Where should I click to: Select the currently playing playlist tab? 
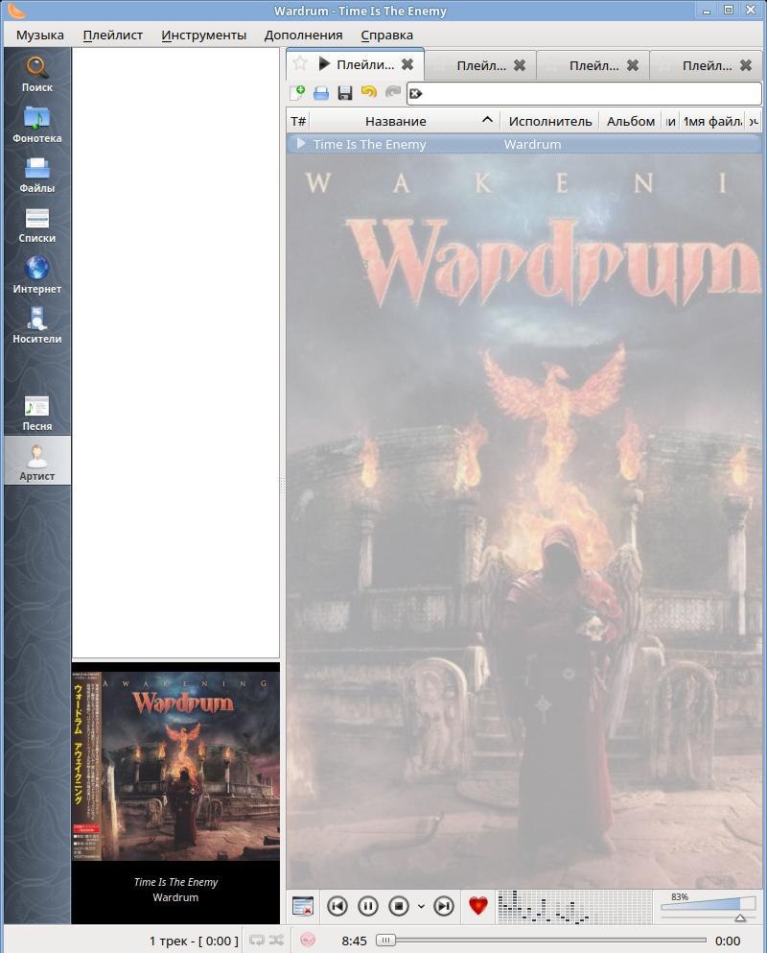tap(356, 64)
